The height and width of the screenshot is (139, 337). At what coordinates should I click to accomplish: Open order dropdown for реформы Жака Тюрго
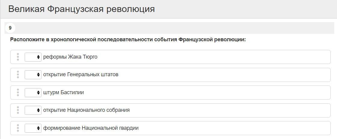click(33, 57)
